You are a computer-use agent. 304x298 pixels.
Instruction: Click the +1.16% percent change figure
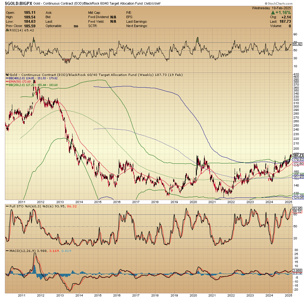[283, 13]
